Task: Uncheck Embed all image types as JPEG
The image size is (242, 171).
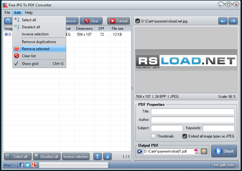Action: tap(185, 136)
